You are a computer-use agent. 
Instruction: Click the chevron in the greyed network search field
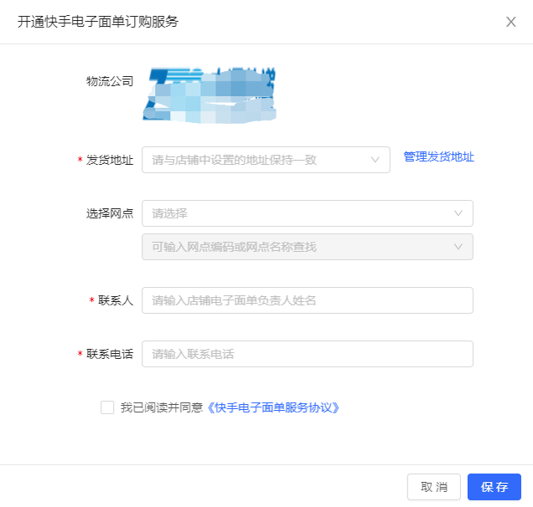pyautogui.click(x=458, y=247)
